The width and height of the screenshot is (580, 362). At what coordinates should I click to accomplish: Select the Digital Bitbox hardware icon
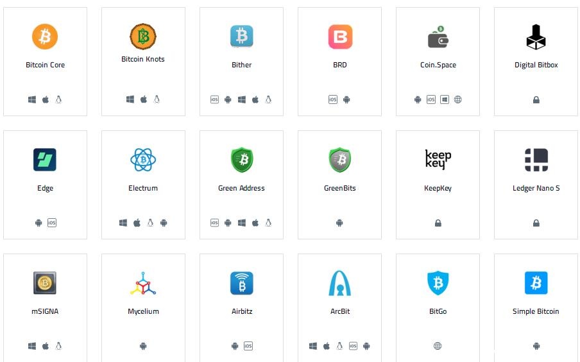[x=536, y=37]
